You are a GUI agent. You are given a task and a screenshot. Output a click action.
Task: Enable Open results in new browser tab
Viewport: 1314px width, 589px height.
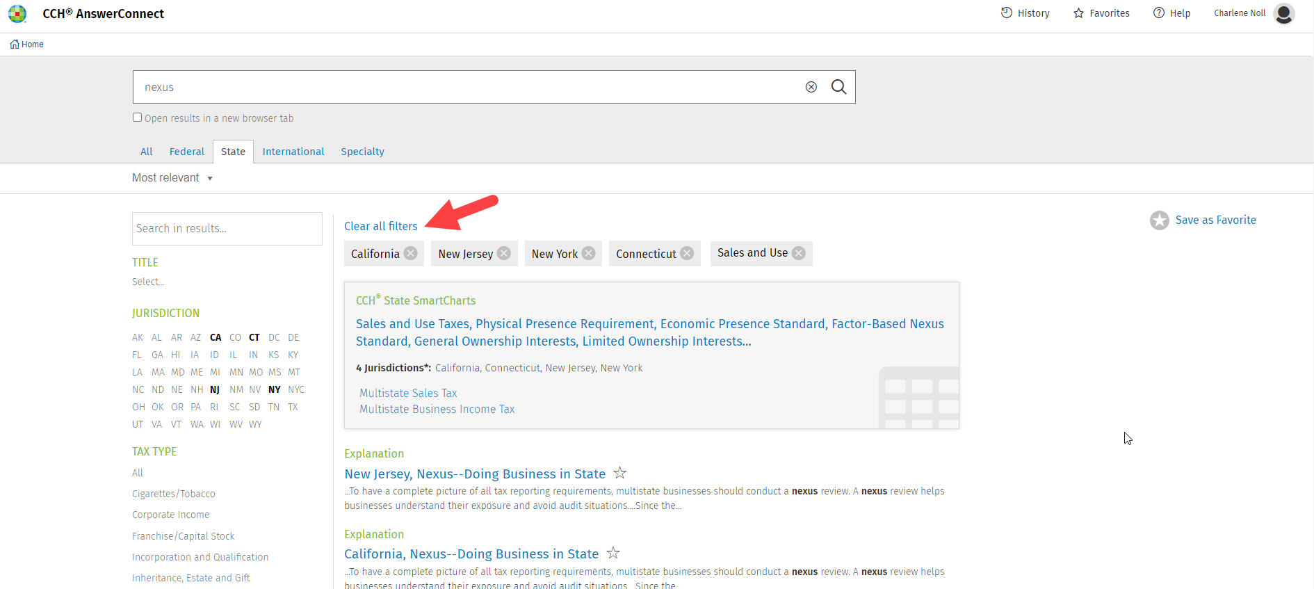coord(138,118)
